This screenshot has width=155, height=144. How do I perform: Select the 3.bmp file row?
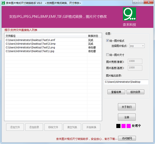pos(53,44)
